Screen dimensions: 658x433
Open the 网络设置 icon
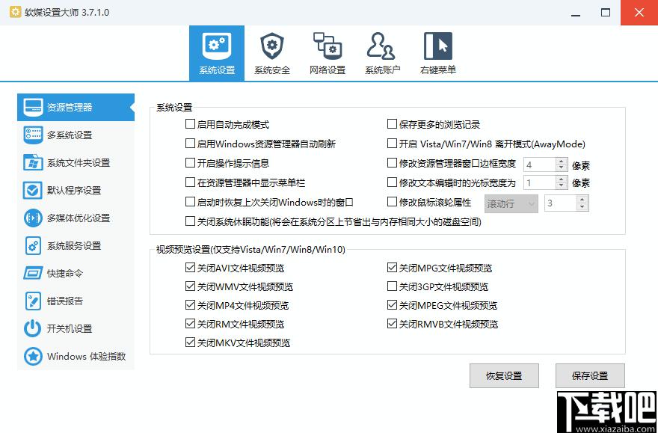pyautogui.click(x=328, y=46)
